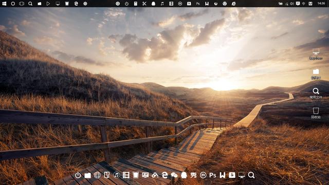
Task: Open the music note icon in the top bar
Action: pyautogui.click(x=162, y=4)
